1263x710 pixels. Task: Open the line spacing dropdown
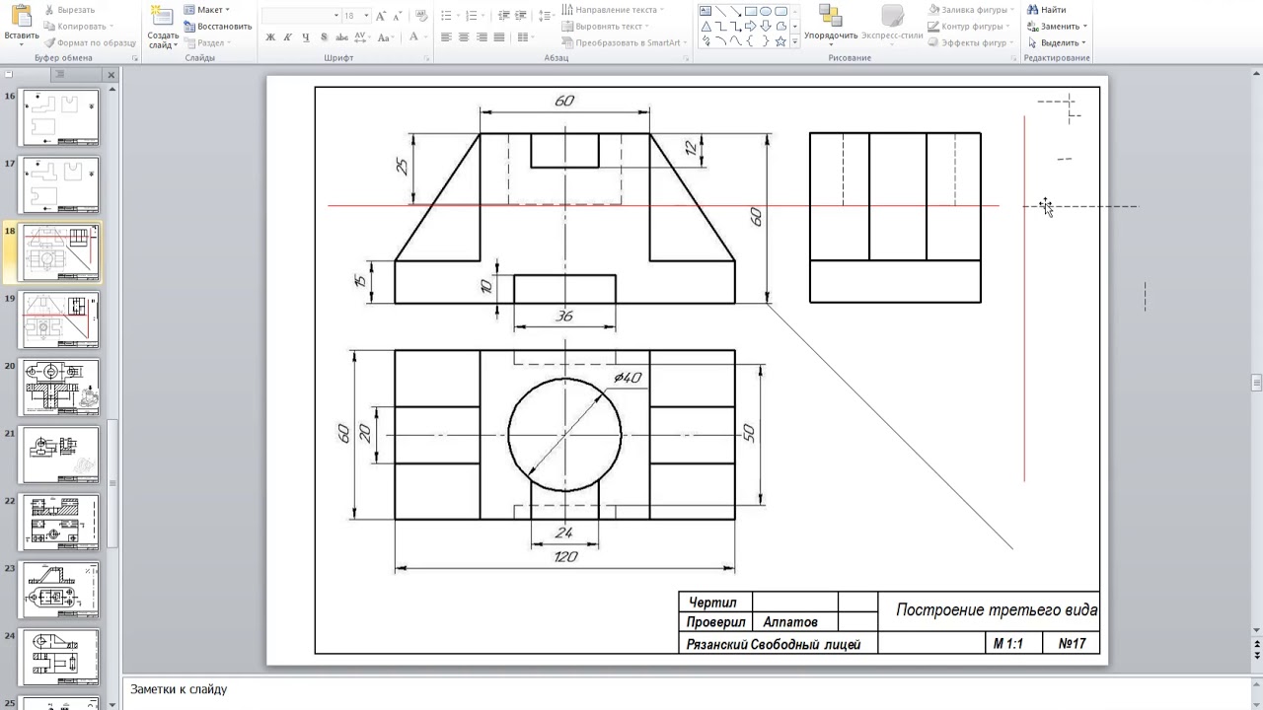(546, 16)
